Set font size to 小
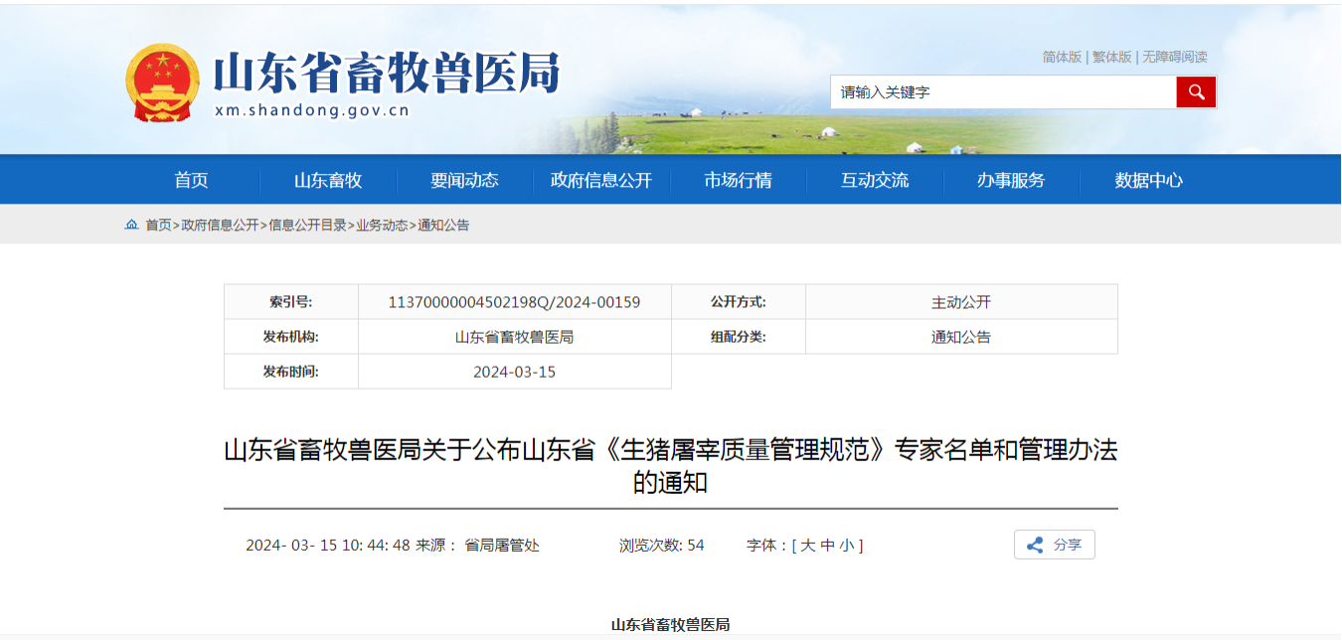Screen dimensions: 1342x640 [846, 546]
